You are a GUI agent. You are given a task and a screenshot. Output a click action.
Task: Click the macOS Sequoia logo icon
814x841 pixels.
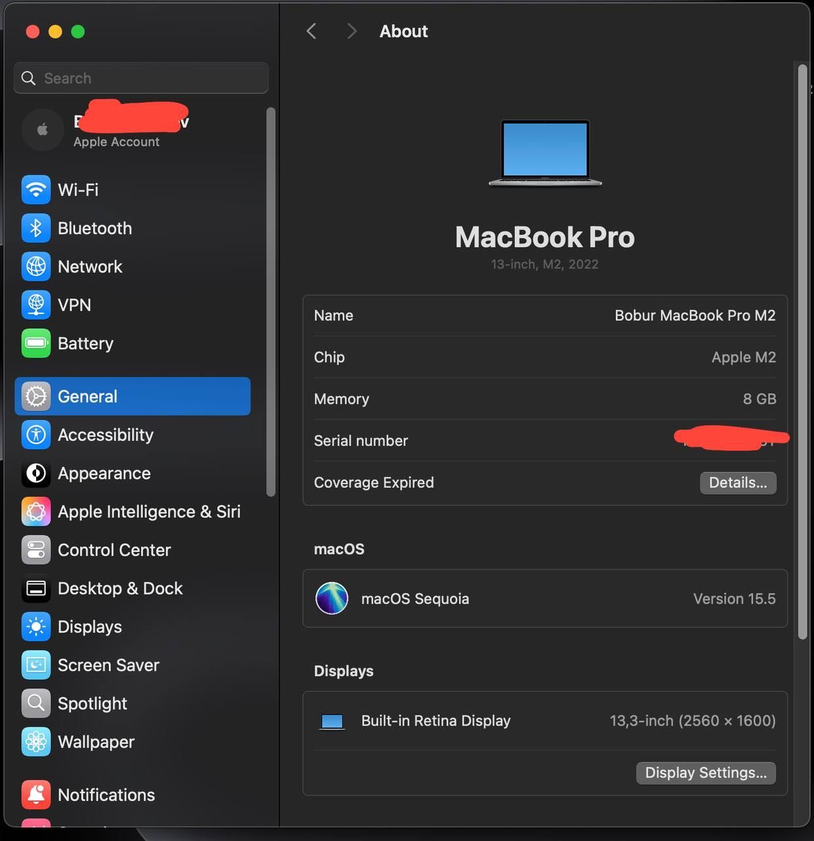(x=332, y=599)
